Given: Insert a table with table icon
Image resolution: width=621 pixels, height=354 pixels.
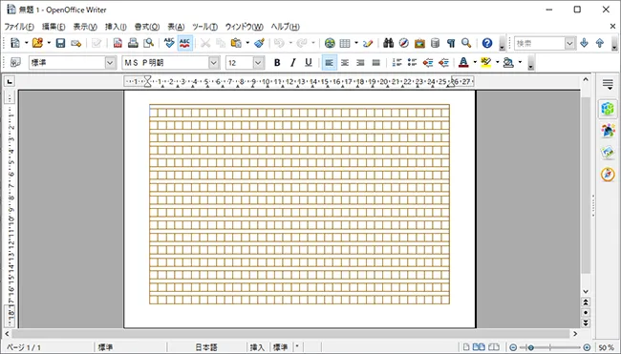Looking at the screenshot, I should [345, 43].
